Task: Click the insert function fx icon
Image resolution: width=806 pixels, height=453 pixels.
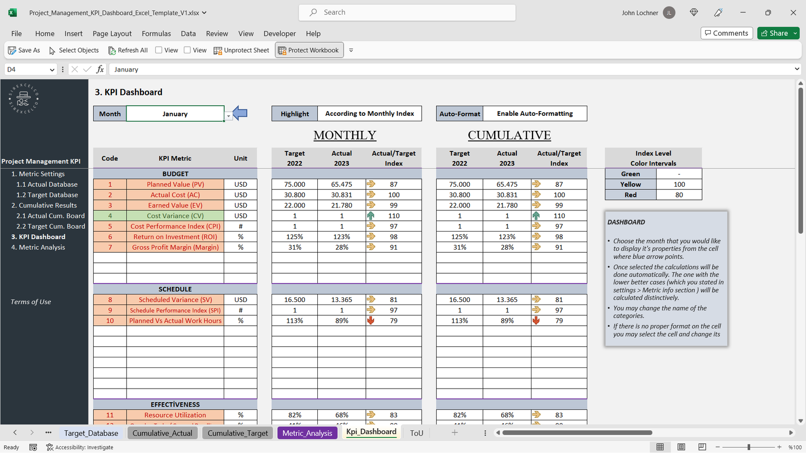Action: click(100, 69)
